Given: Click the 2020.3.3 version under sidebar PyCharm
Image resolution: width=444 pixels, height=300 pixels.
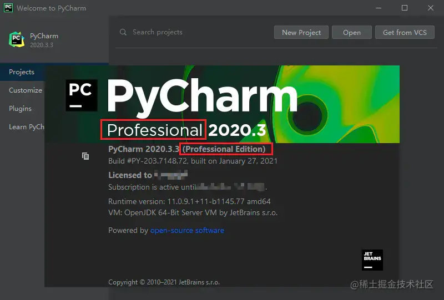Looking at the screenshot, I should click(x=42, y=45).
